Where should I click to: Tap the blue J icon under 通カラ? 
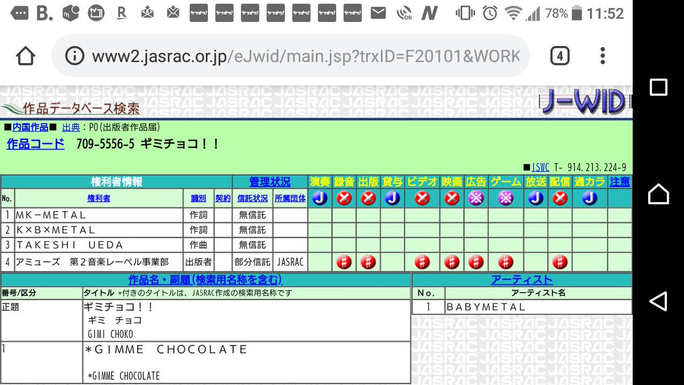[589, 198]
